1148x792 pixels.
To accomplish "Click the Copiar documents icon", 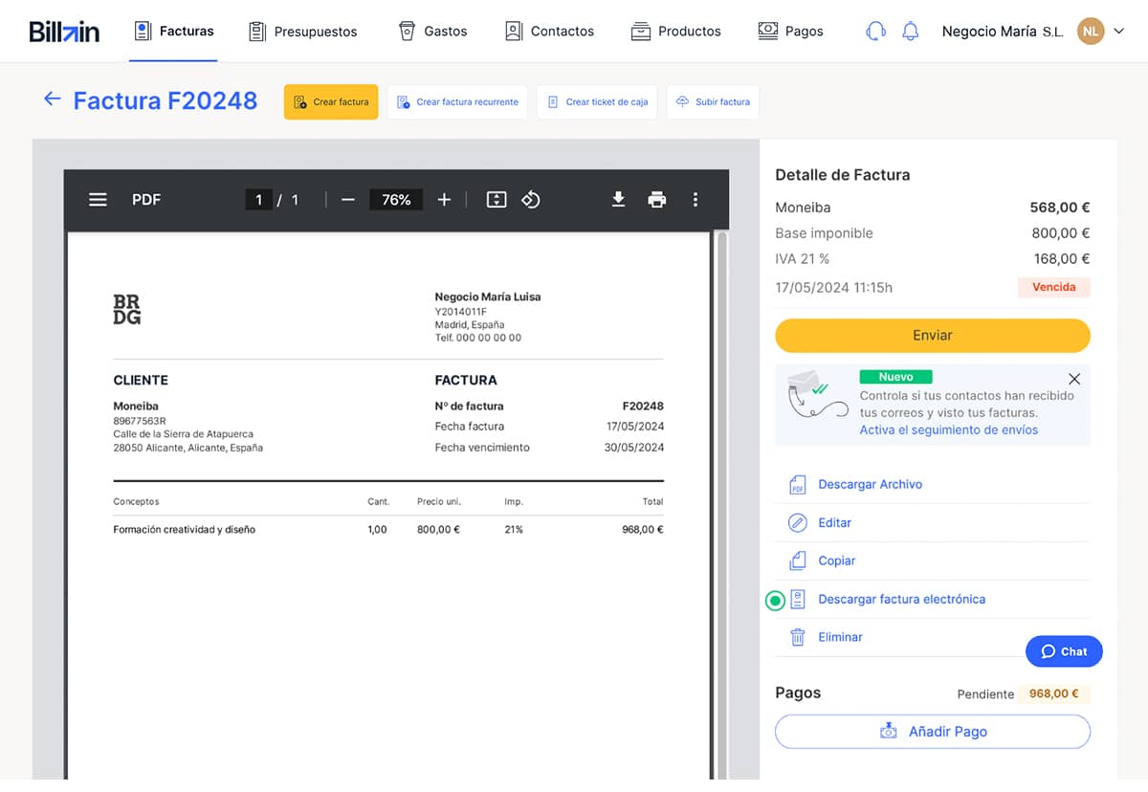I will (x=798, y=561).
